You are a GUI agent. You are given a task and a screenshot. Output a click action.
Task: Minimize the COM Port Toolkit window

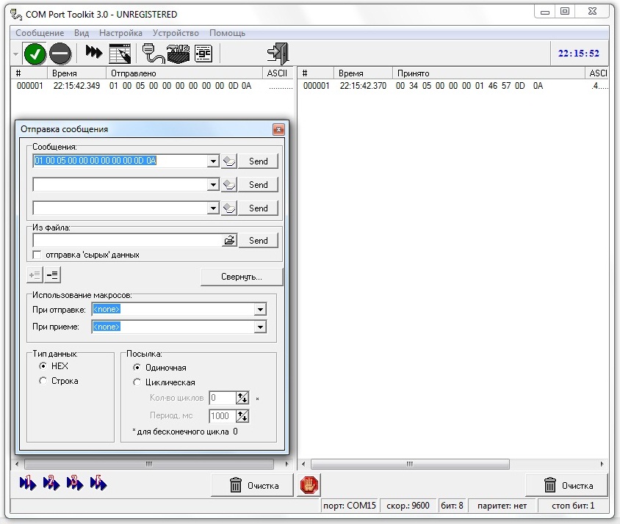click(x=545, y=12)
